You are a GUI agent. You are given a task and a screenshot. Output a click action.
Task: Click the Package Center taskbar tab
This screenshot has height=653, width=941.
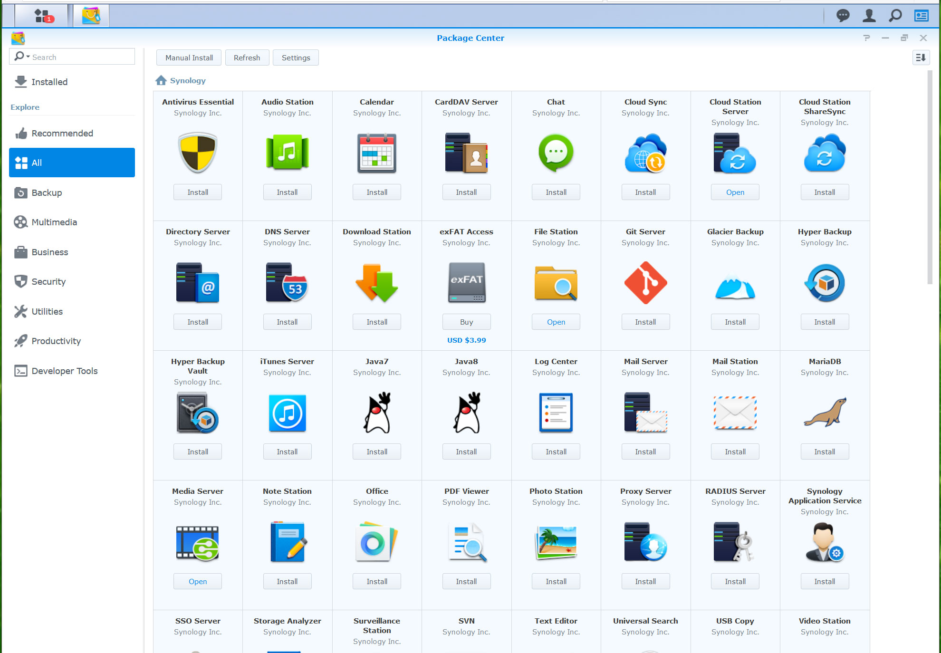[x=91, y=16]
